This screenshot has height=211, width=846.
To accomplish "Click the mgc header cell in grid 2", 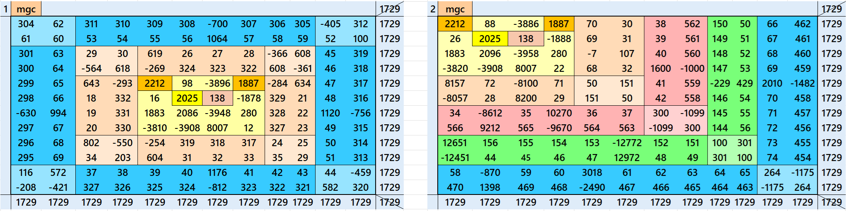I will 455,9.
